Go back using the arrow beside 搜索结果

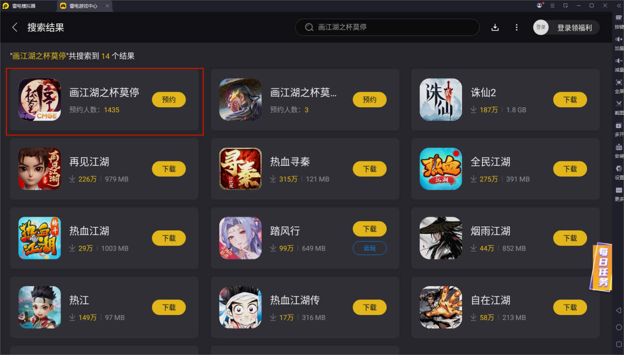click(15, 27)
